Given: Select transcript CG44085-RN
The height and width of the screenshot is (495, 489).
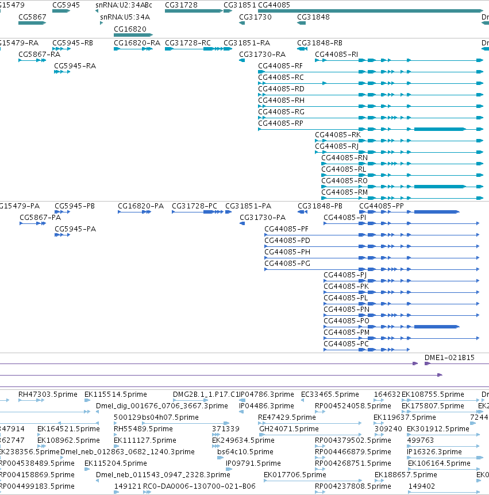Looking at the screenshot, I should point(402,164).
